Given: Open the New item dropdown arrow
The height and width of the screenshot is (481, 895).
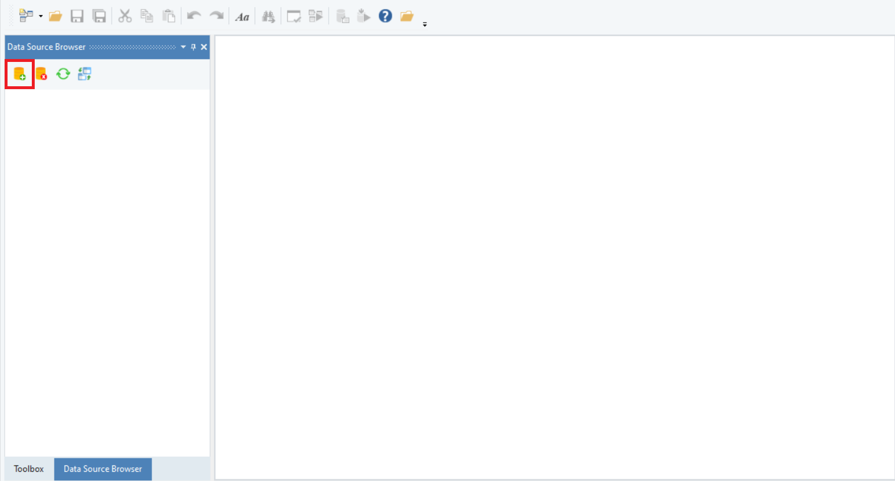Looking at the screenshot, I should point(40,16).
